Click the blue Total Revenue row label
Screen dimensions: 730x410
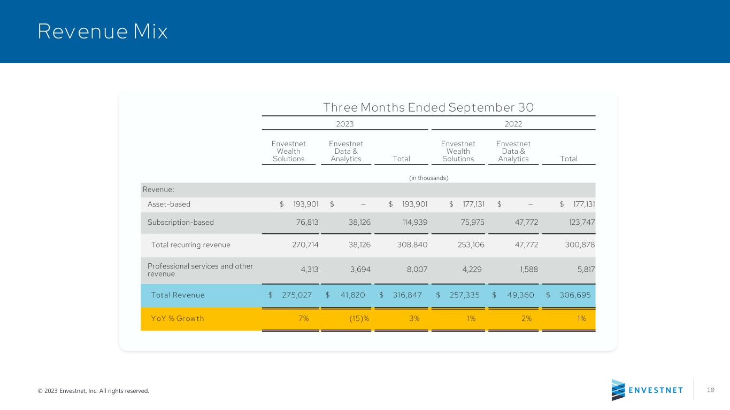tap(178, 295)
